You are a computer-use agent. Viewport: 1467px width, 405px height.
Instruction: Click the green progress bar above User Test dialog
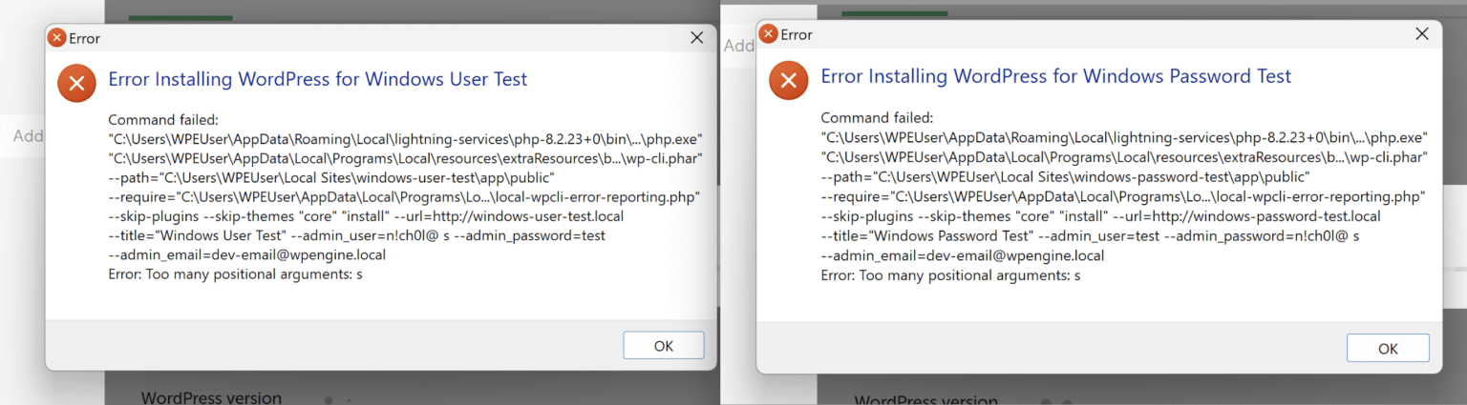(x=181, y=17)
